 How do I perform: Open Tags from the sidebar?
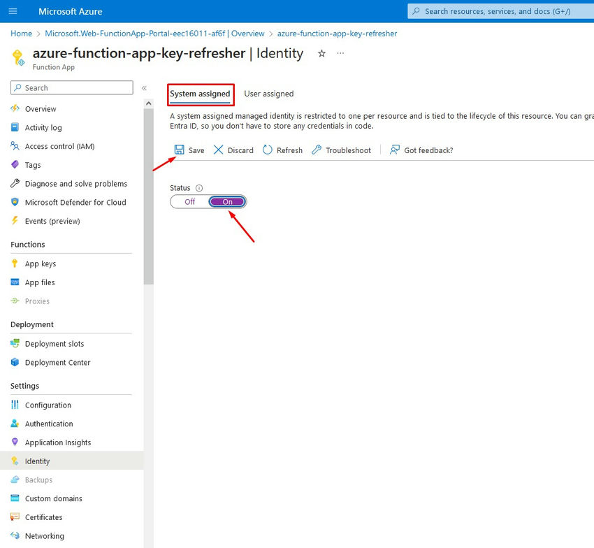coord(34,165)
